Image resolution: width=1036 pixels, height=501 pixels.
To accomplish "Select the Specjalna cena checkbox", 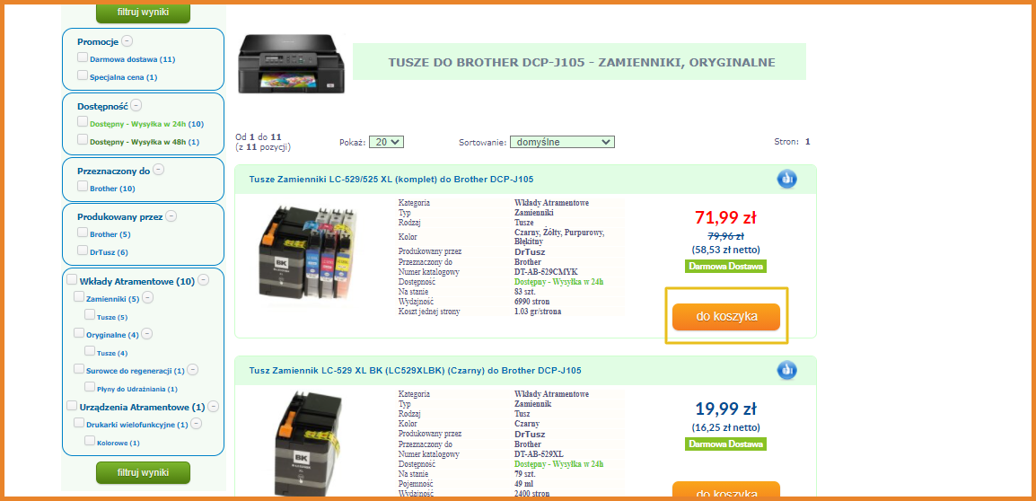I will (83, 75).
